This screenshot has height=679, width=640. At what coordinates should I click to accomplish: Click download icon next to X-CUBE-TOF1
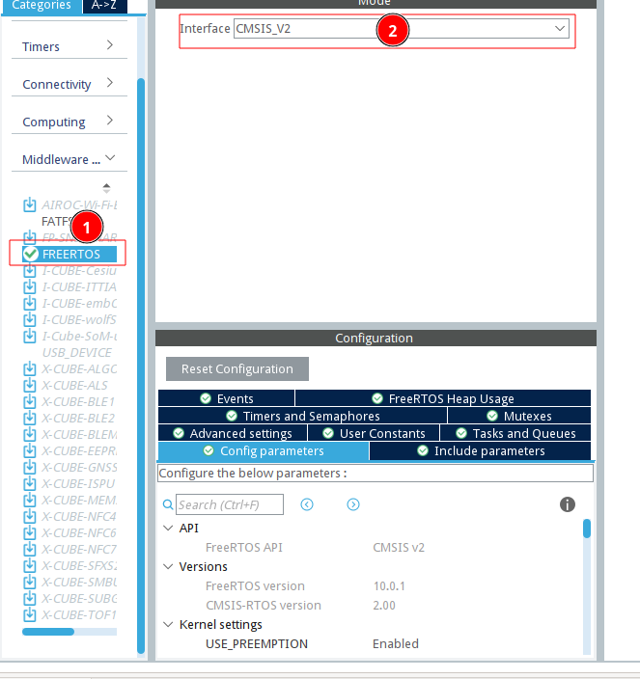coord(30,615)
